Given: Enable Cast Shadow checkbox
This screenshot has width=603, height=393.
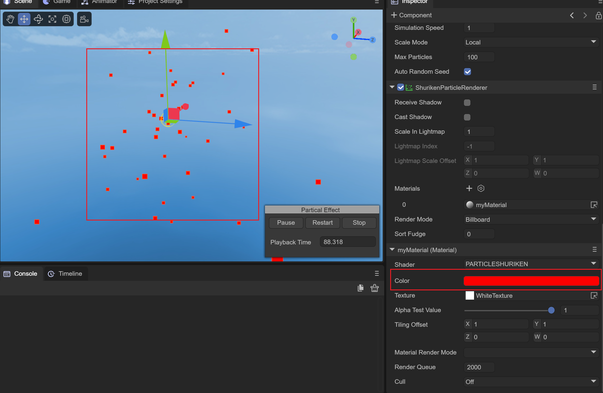Looking at the screenshot, I should click(467, 117).
